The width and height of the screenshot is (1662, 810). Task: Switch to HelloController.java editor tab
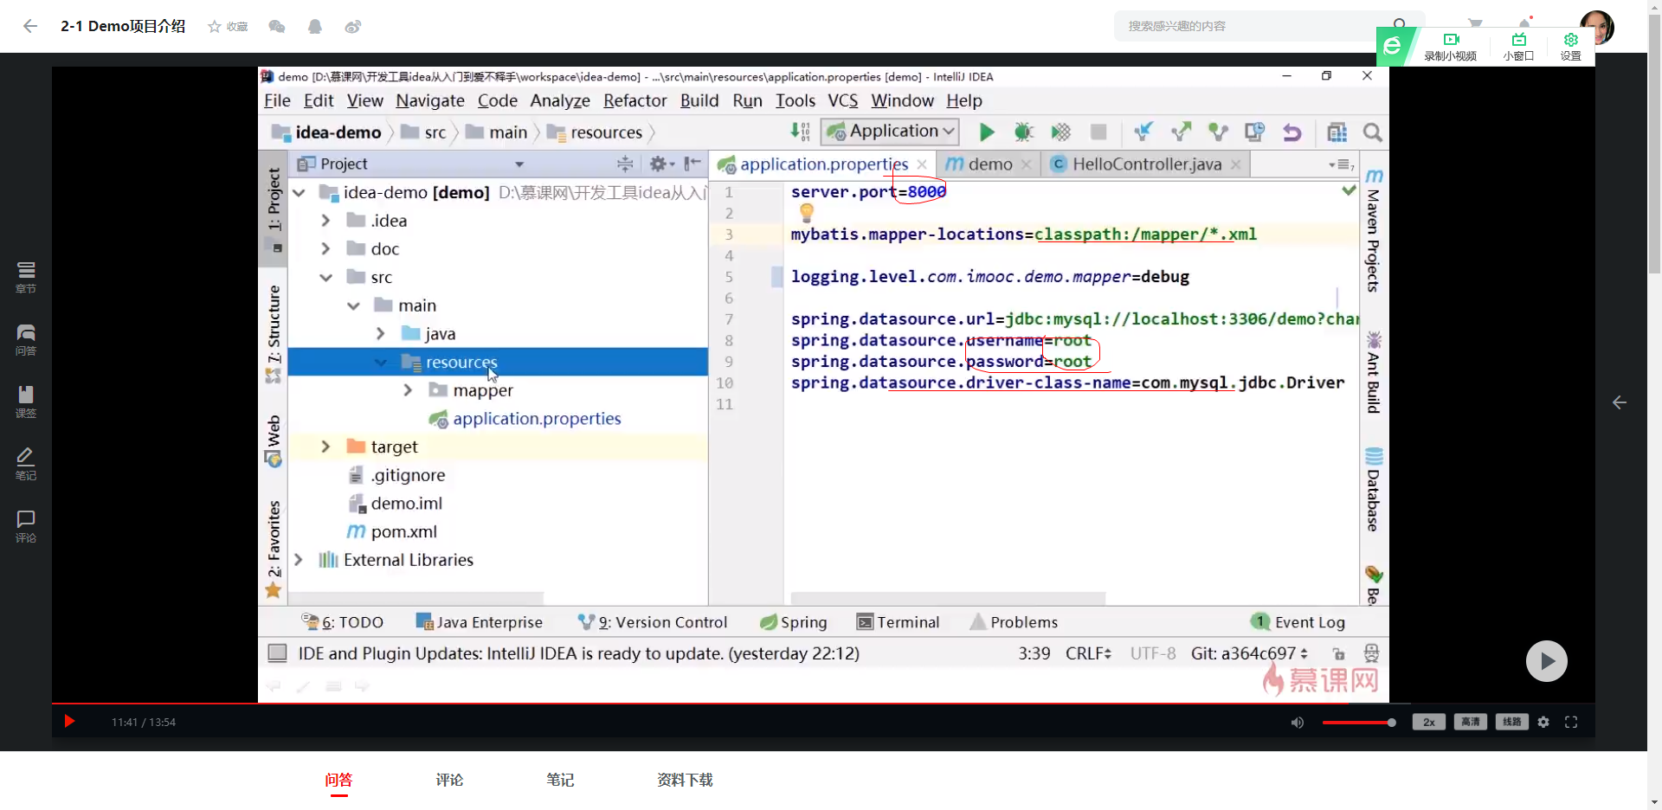(x=1147, y=164)
